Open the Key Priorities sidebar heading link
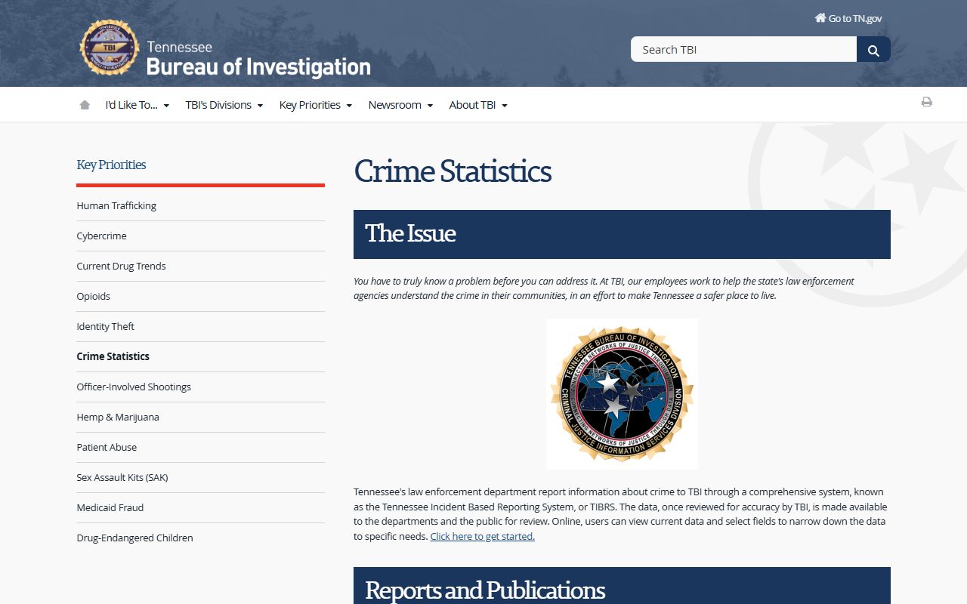 tap(111, 165)
